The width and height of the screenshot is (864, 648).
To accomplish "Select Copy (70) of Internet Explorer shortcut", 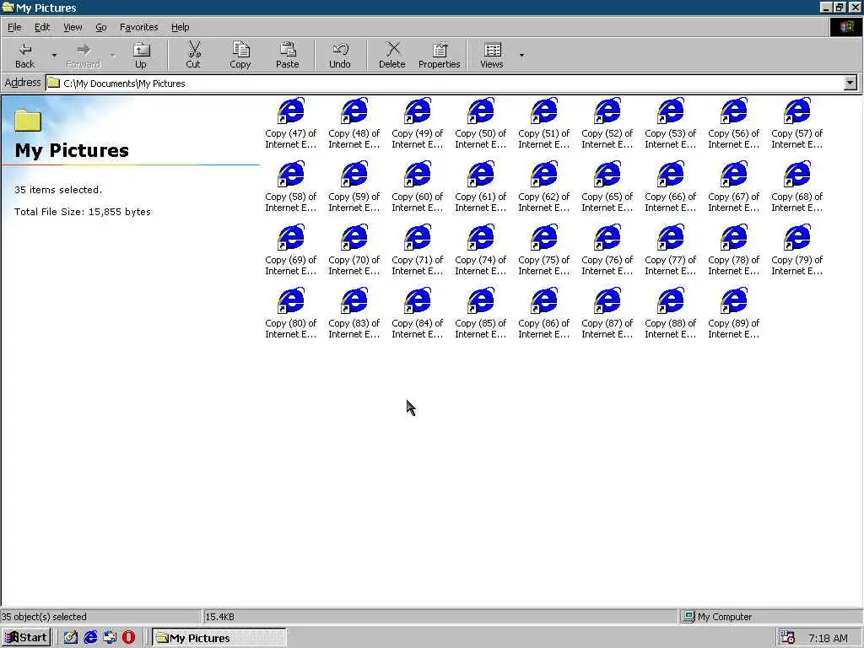I will 354,250.
